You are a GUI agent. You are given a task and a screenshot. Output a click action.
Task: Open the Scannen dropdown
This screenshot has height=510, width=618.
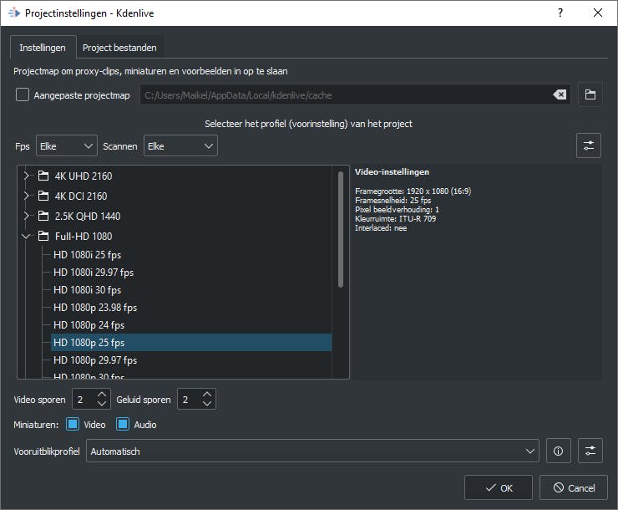pyautogui.click(x=180, y=146)
